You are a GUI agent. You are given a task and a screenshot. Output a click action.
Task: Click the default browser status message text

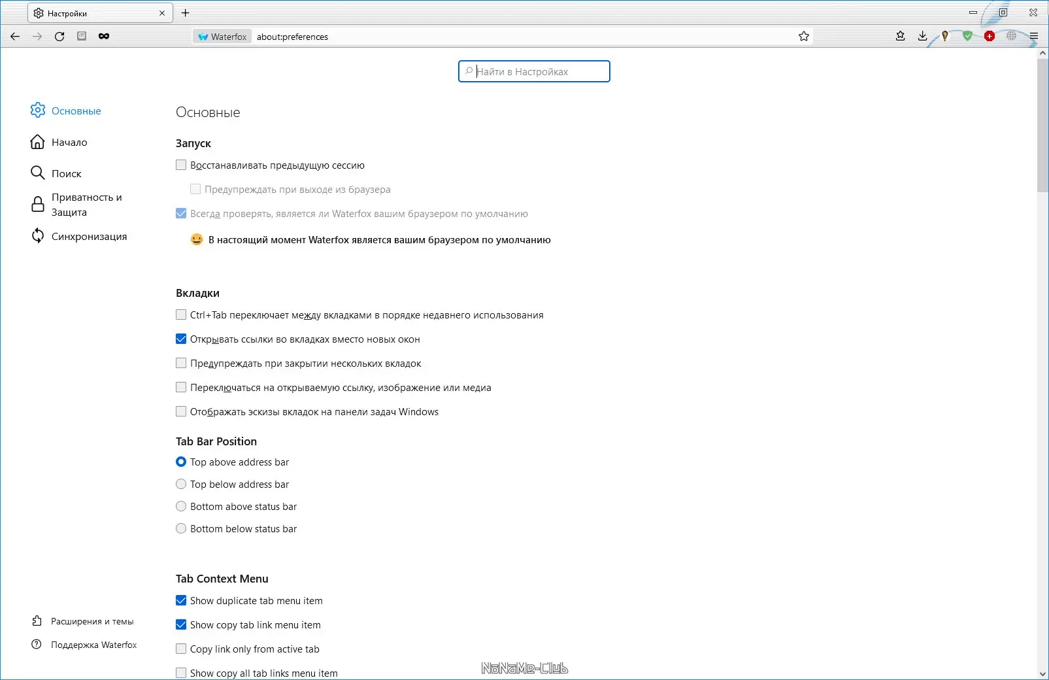(x=380, y=240)
